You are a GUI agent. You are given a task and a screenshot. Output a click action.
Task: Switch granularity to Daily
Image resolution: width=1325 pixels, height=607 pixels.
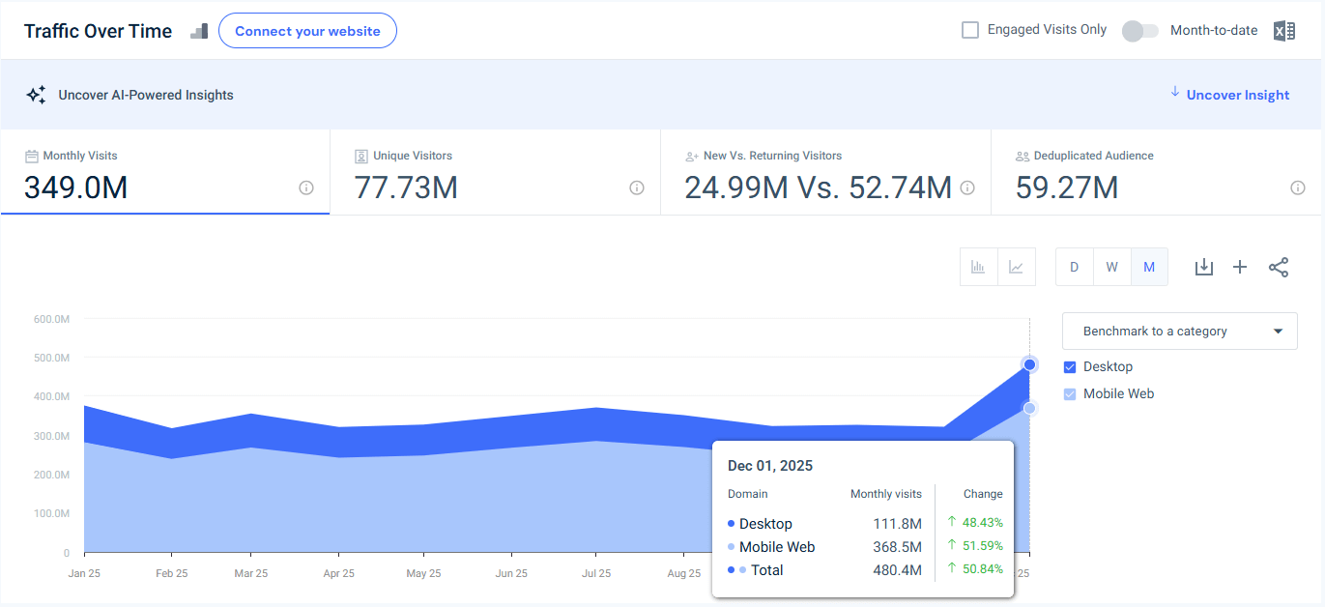coord(1074,266)
